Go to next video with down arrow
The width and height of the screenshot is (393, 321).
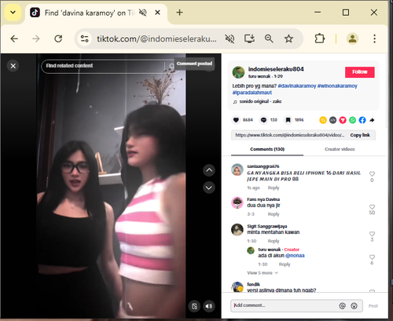[x=209, y=188]
